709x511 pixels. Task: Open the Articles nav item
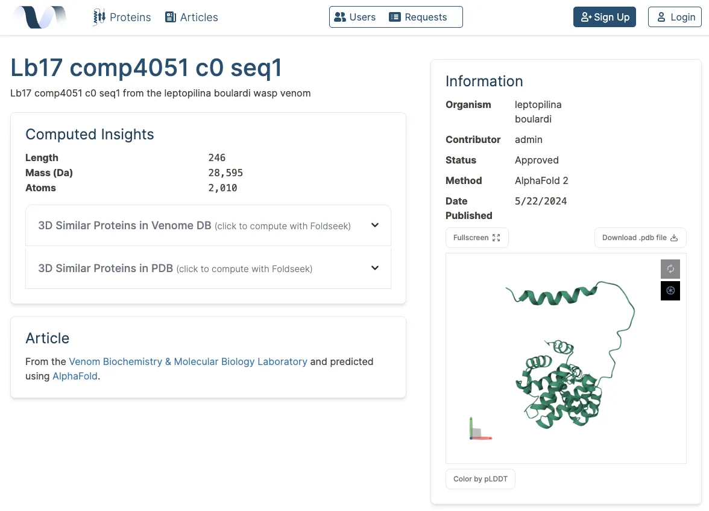(192, 17)
